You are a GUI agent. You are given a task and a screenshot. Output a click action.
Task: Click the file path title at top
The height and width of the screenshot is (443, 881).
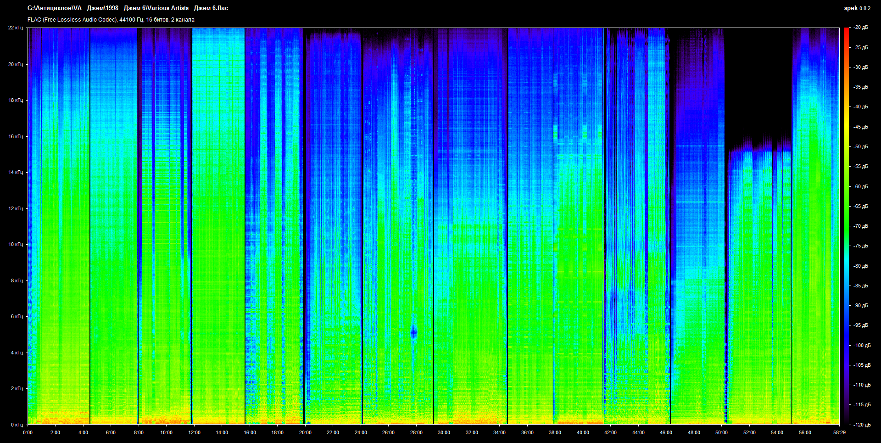128,8
